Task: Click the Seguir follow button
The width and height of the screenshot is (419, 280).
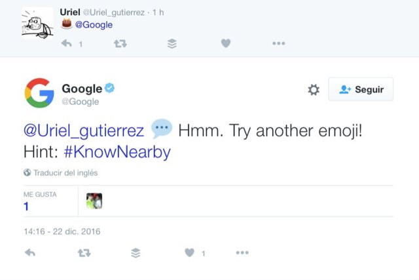Action: point(361,90)
